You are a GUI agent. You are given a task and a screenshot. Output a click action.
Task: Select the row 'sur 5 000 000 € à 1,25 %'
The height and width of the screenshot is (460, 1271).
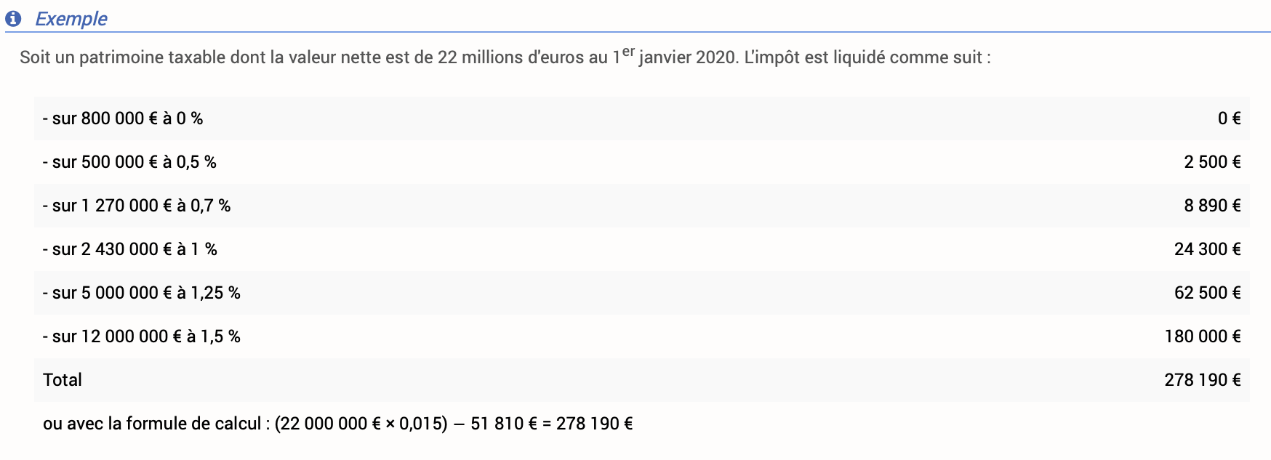click(x=641, y=293)
